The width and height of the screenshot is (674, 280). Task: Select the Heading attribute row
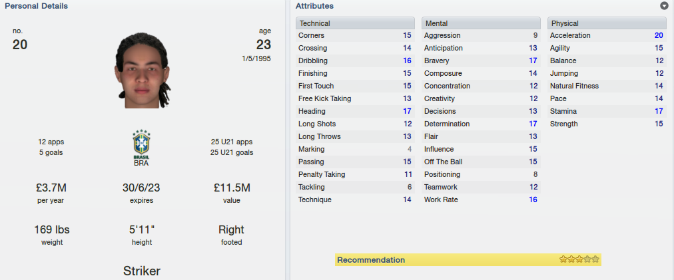(x=355, y=111)
